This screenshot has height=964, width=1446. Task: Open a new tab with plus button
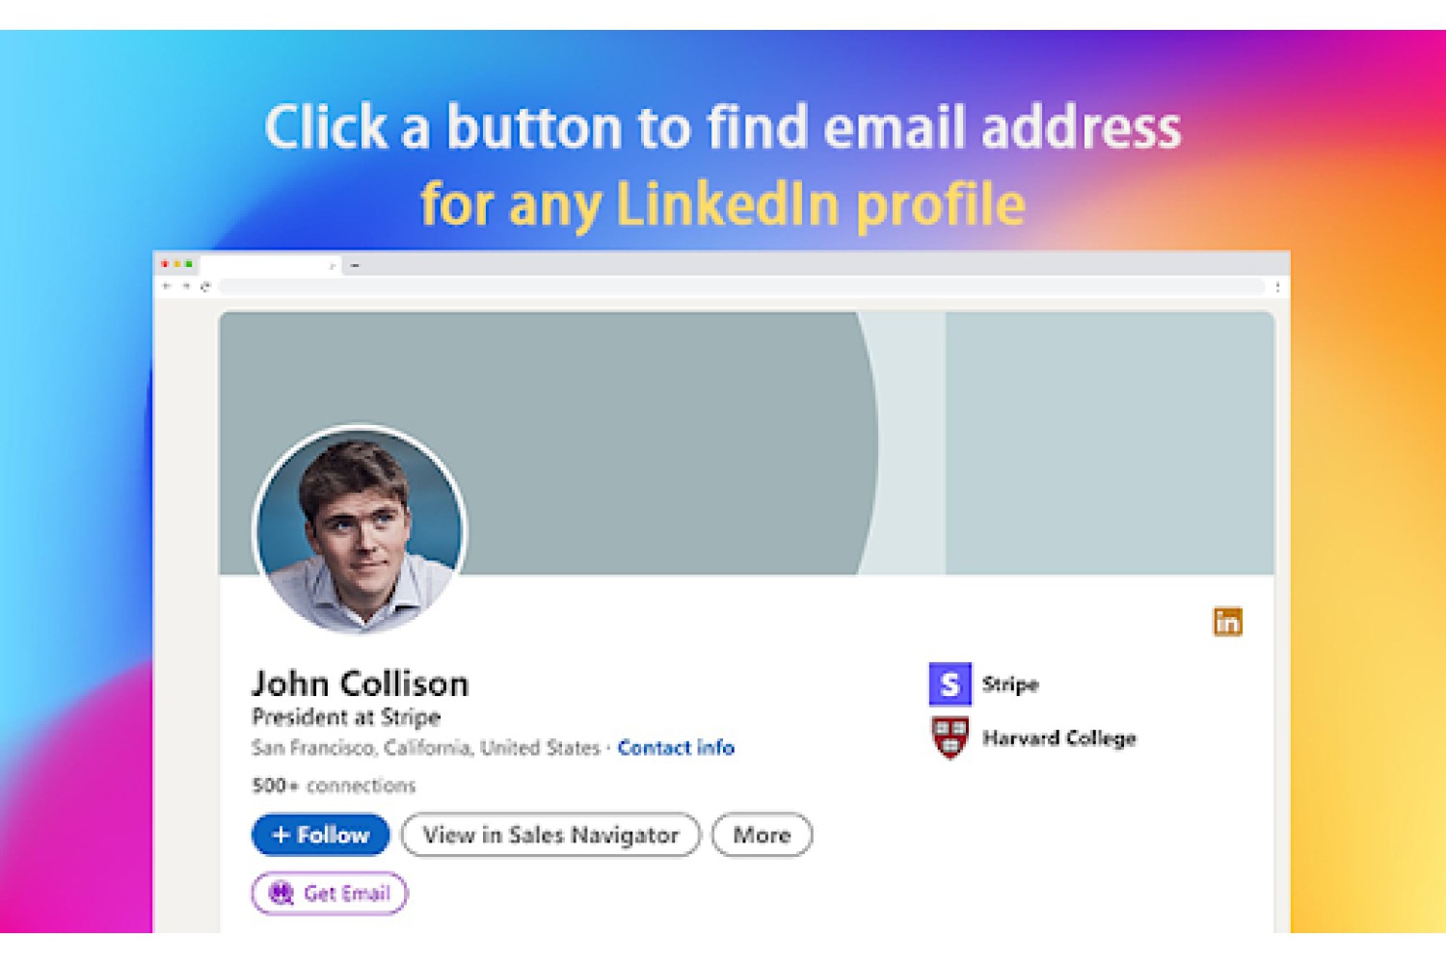click(355, 264)
